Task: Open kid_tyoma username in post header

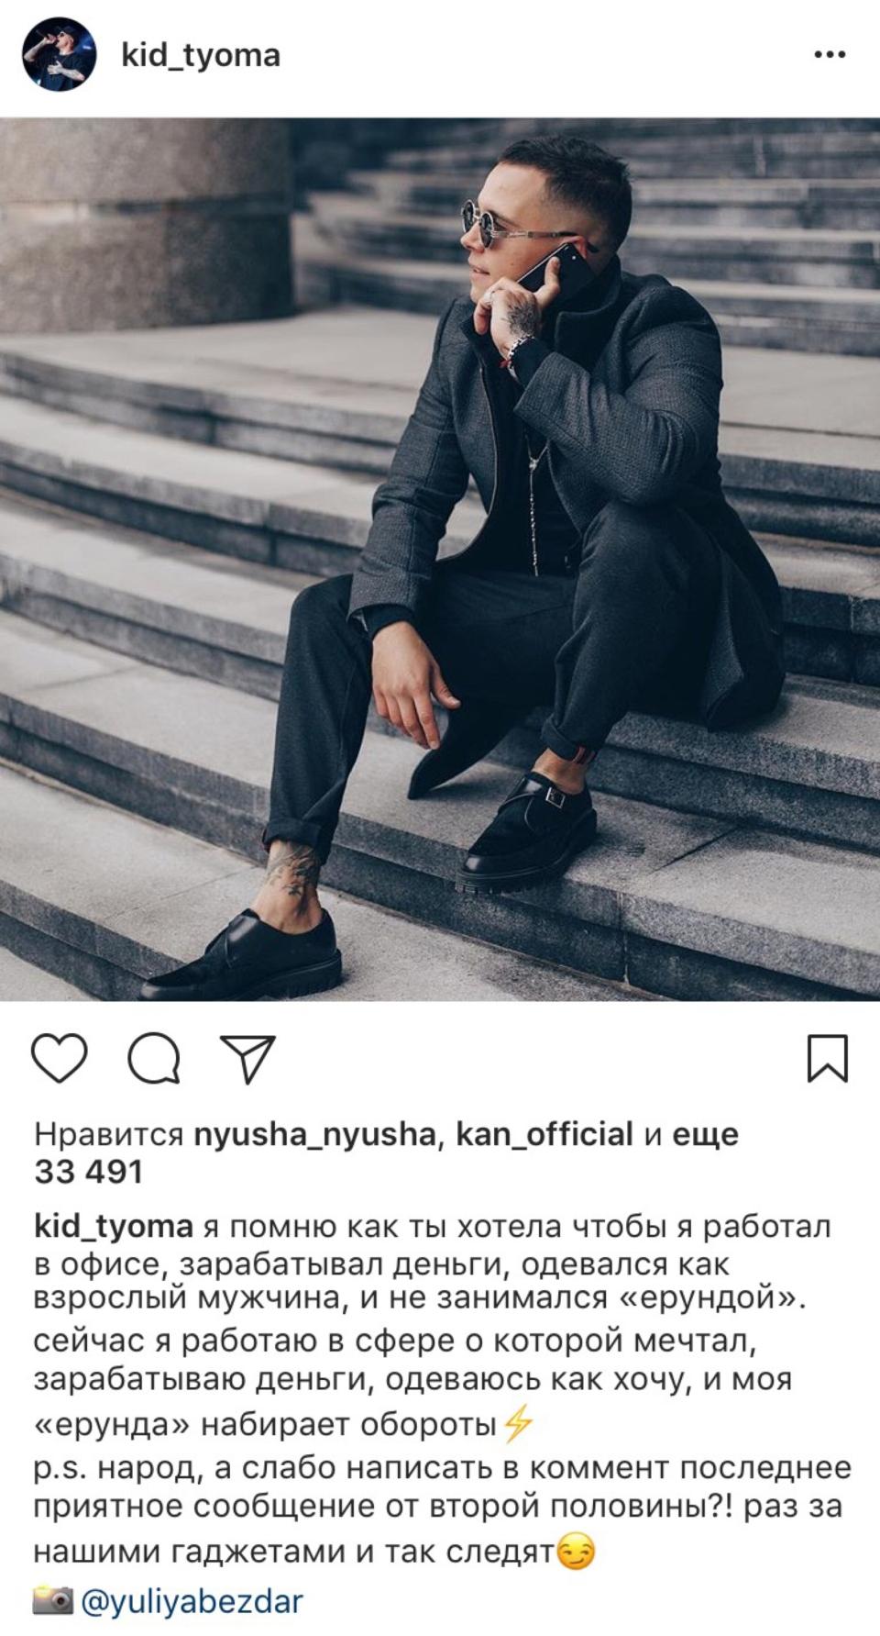Action: pos(201,56)
